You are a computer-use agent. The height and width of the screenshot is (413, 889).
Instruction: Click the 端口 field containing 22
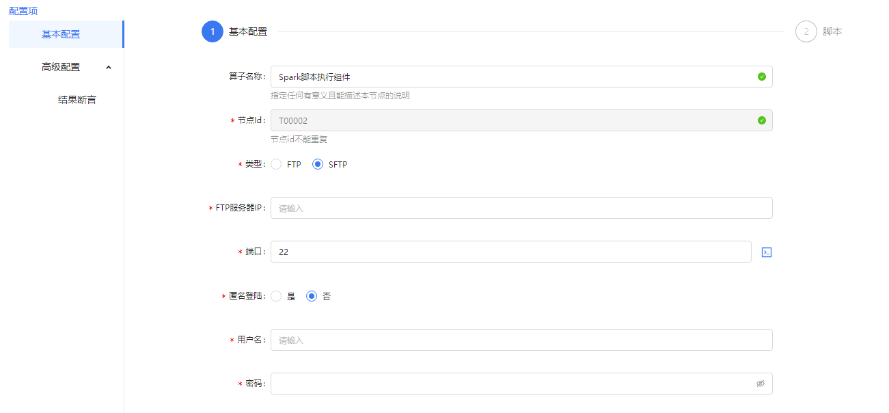click(510, 252)
